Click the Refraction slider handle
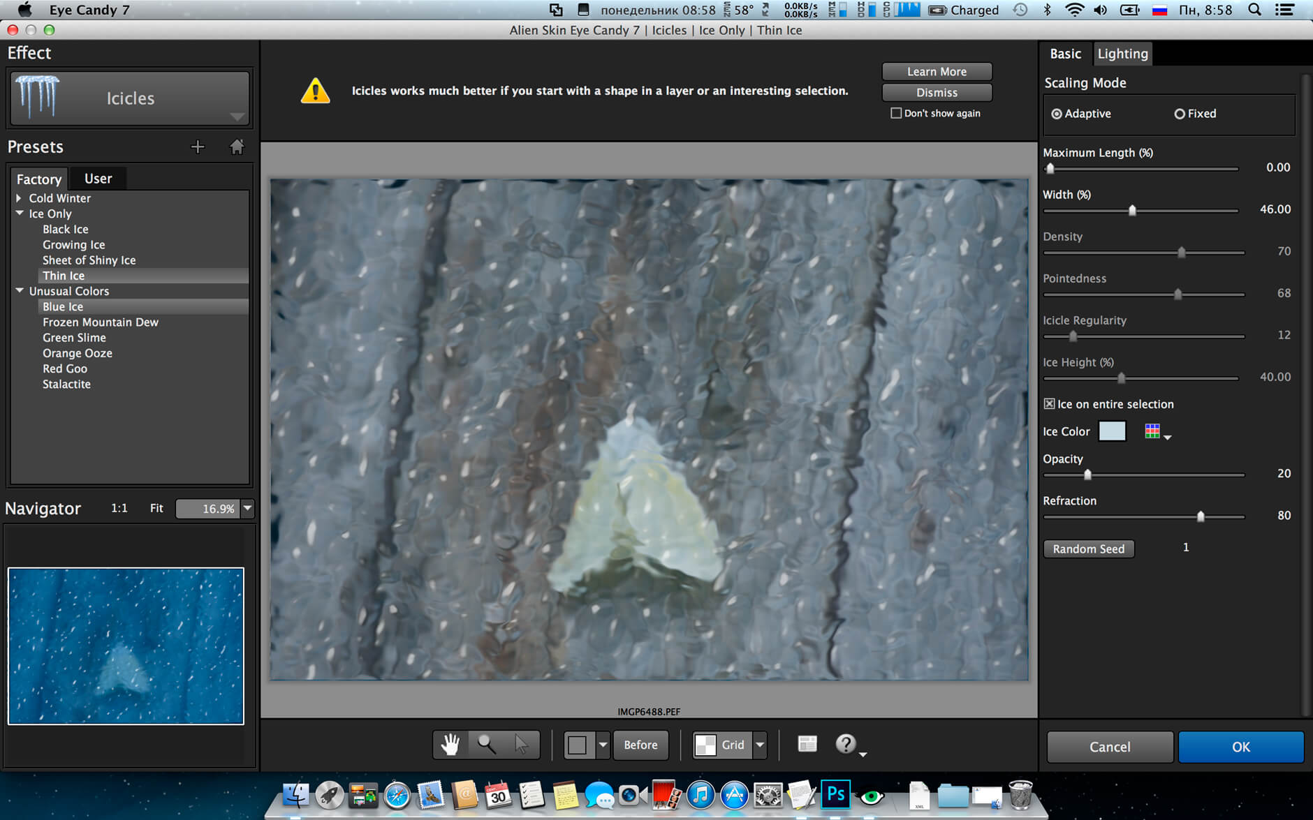 (1201, 516)
